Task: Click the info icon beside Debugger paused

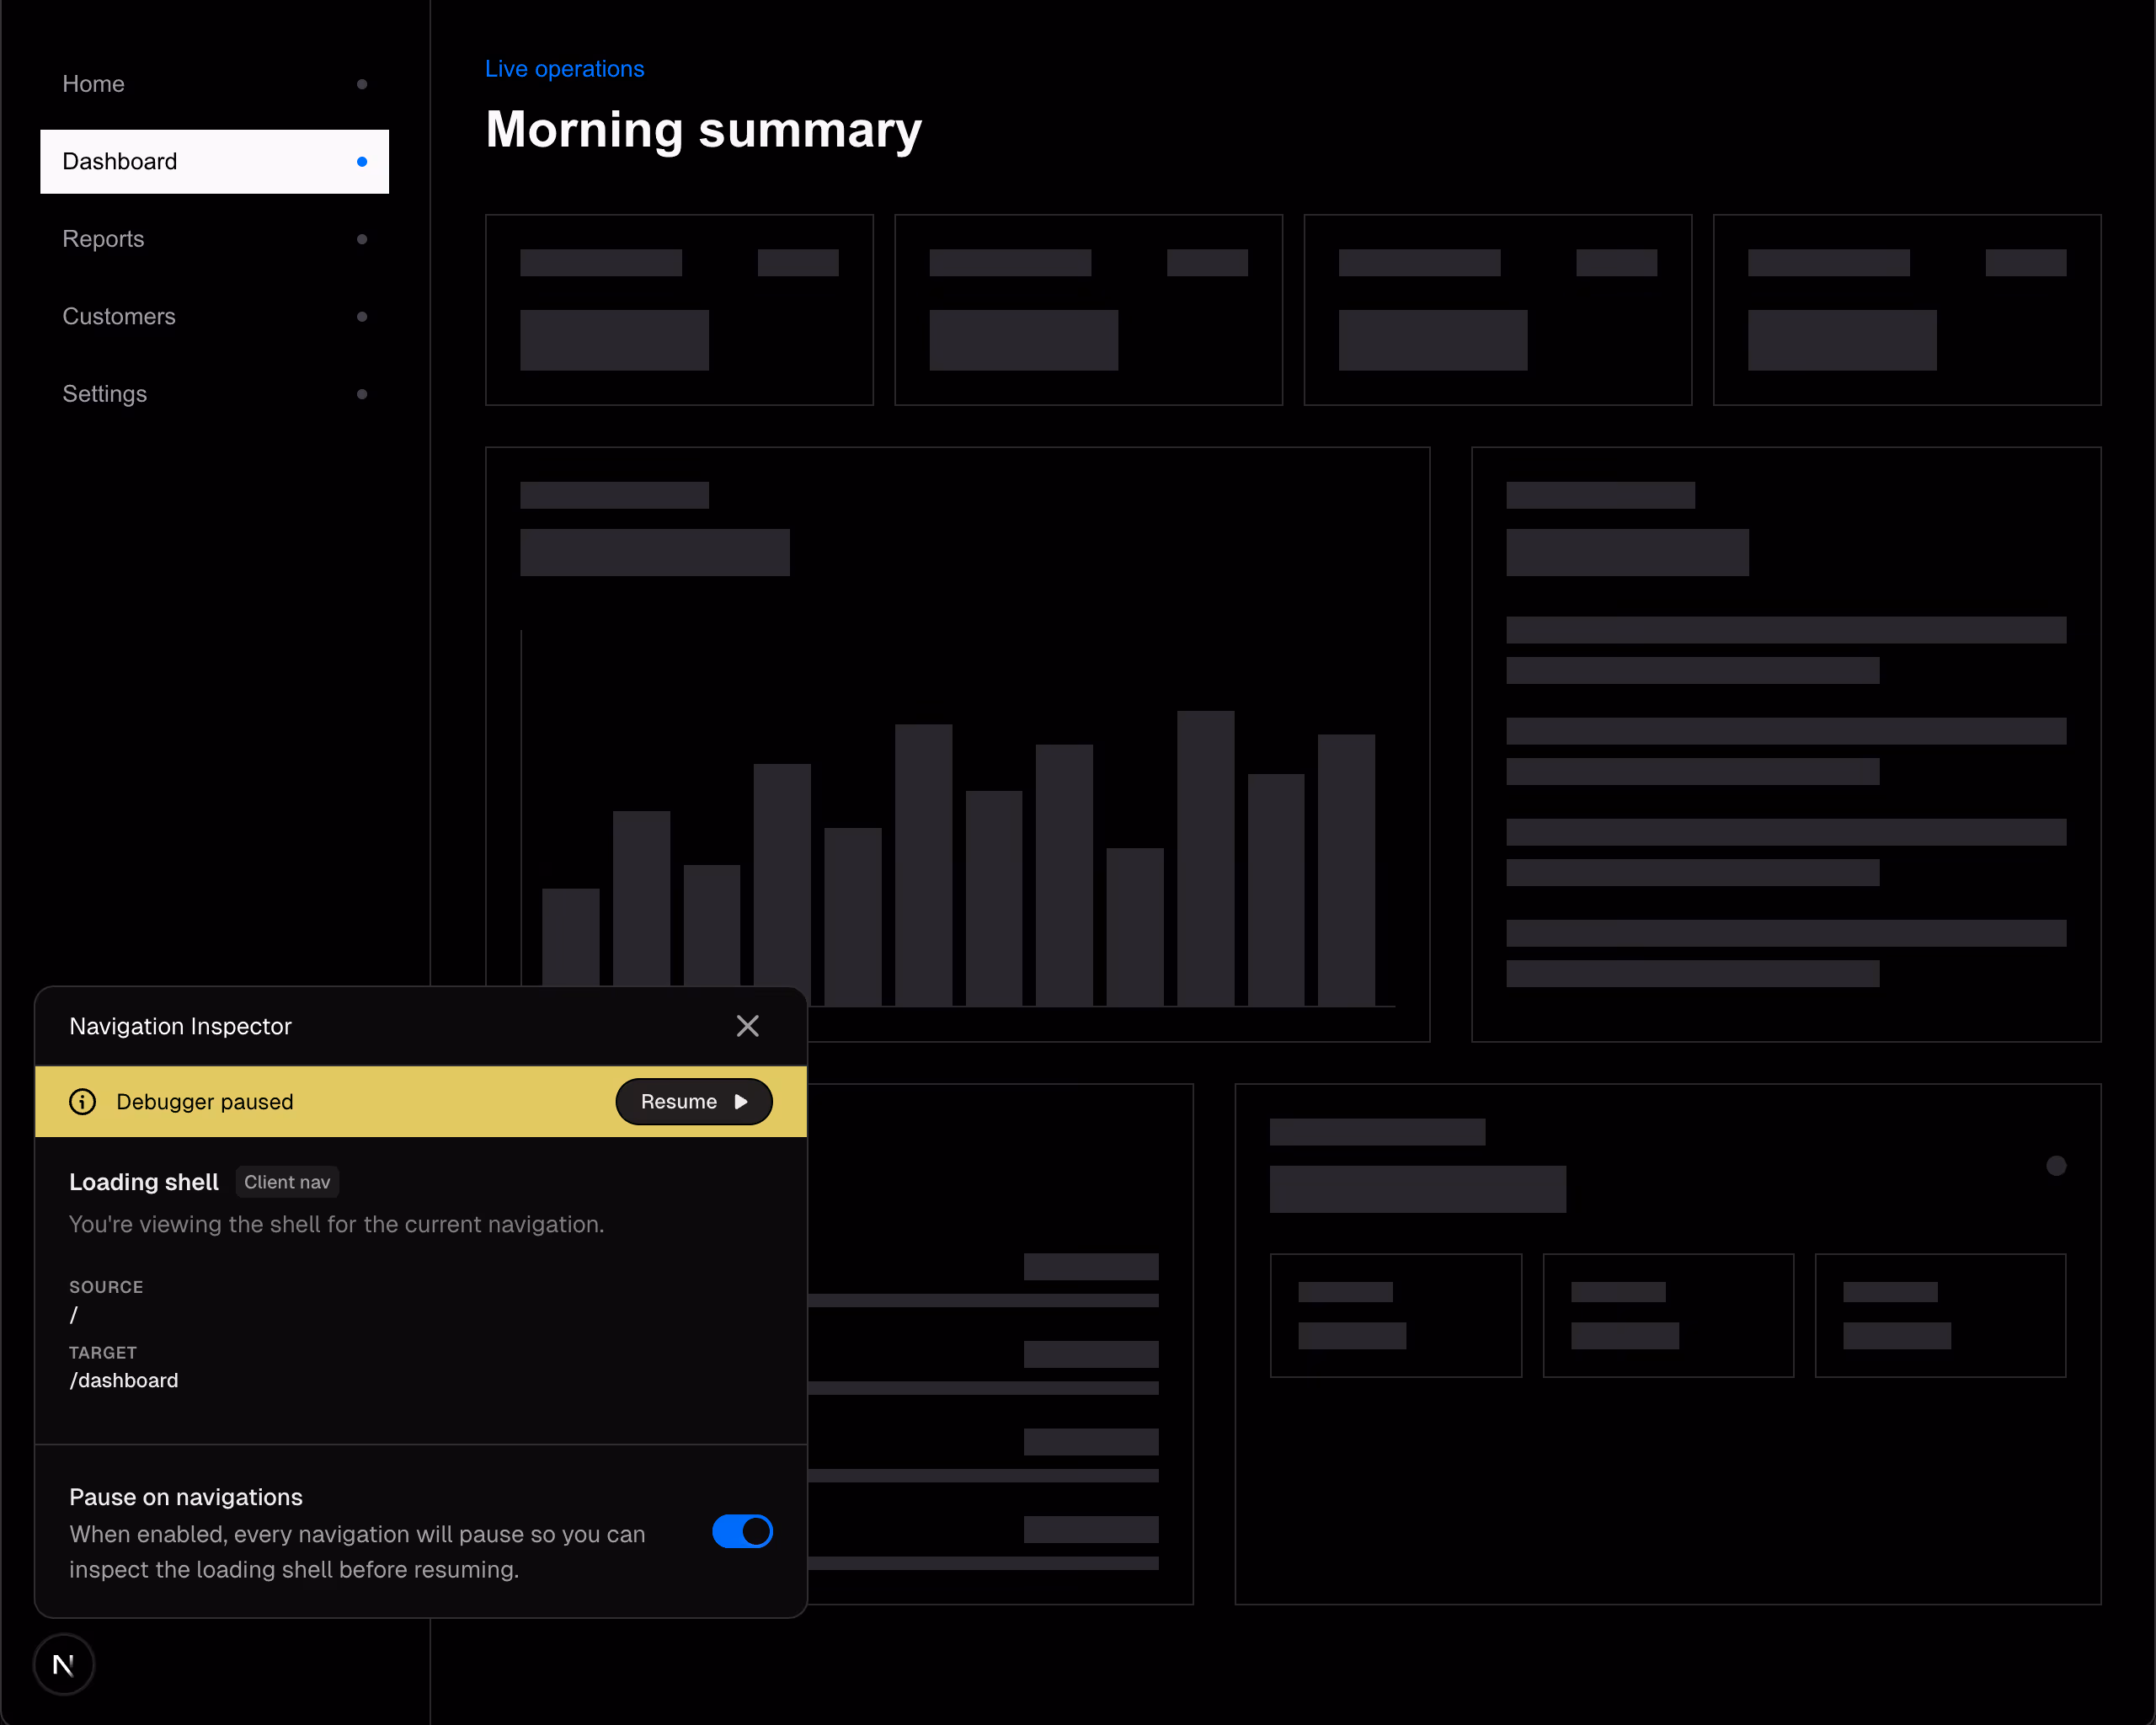Action: (83, 1102)
